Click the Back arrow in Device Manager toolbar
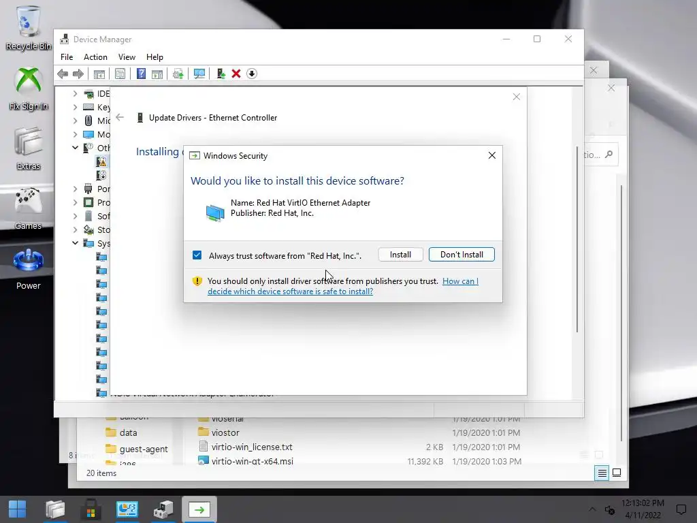697x523 pixels. pos(63,74)
